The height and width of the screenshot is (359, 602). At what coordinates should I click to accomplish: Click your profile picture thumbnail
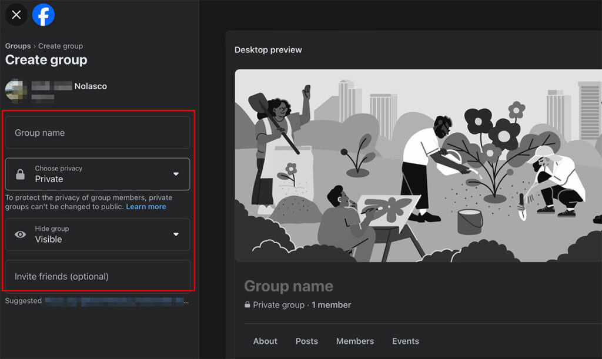click(x=16, y=91)
